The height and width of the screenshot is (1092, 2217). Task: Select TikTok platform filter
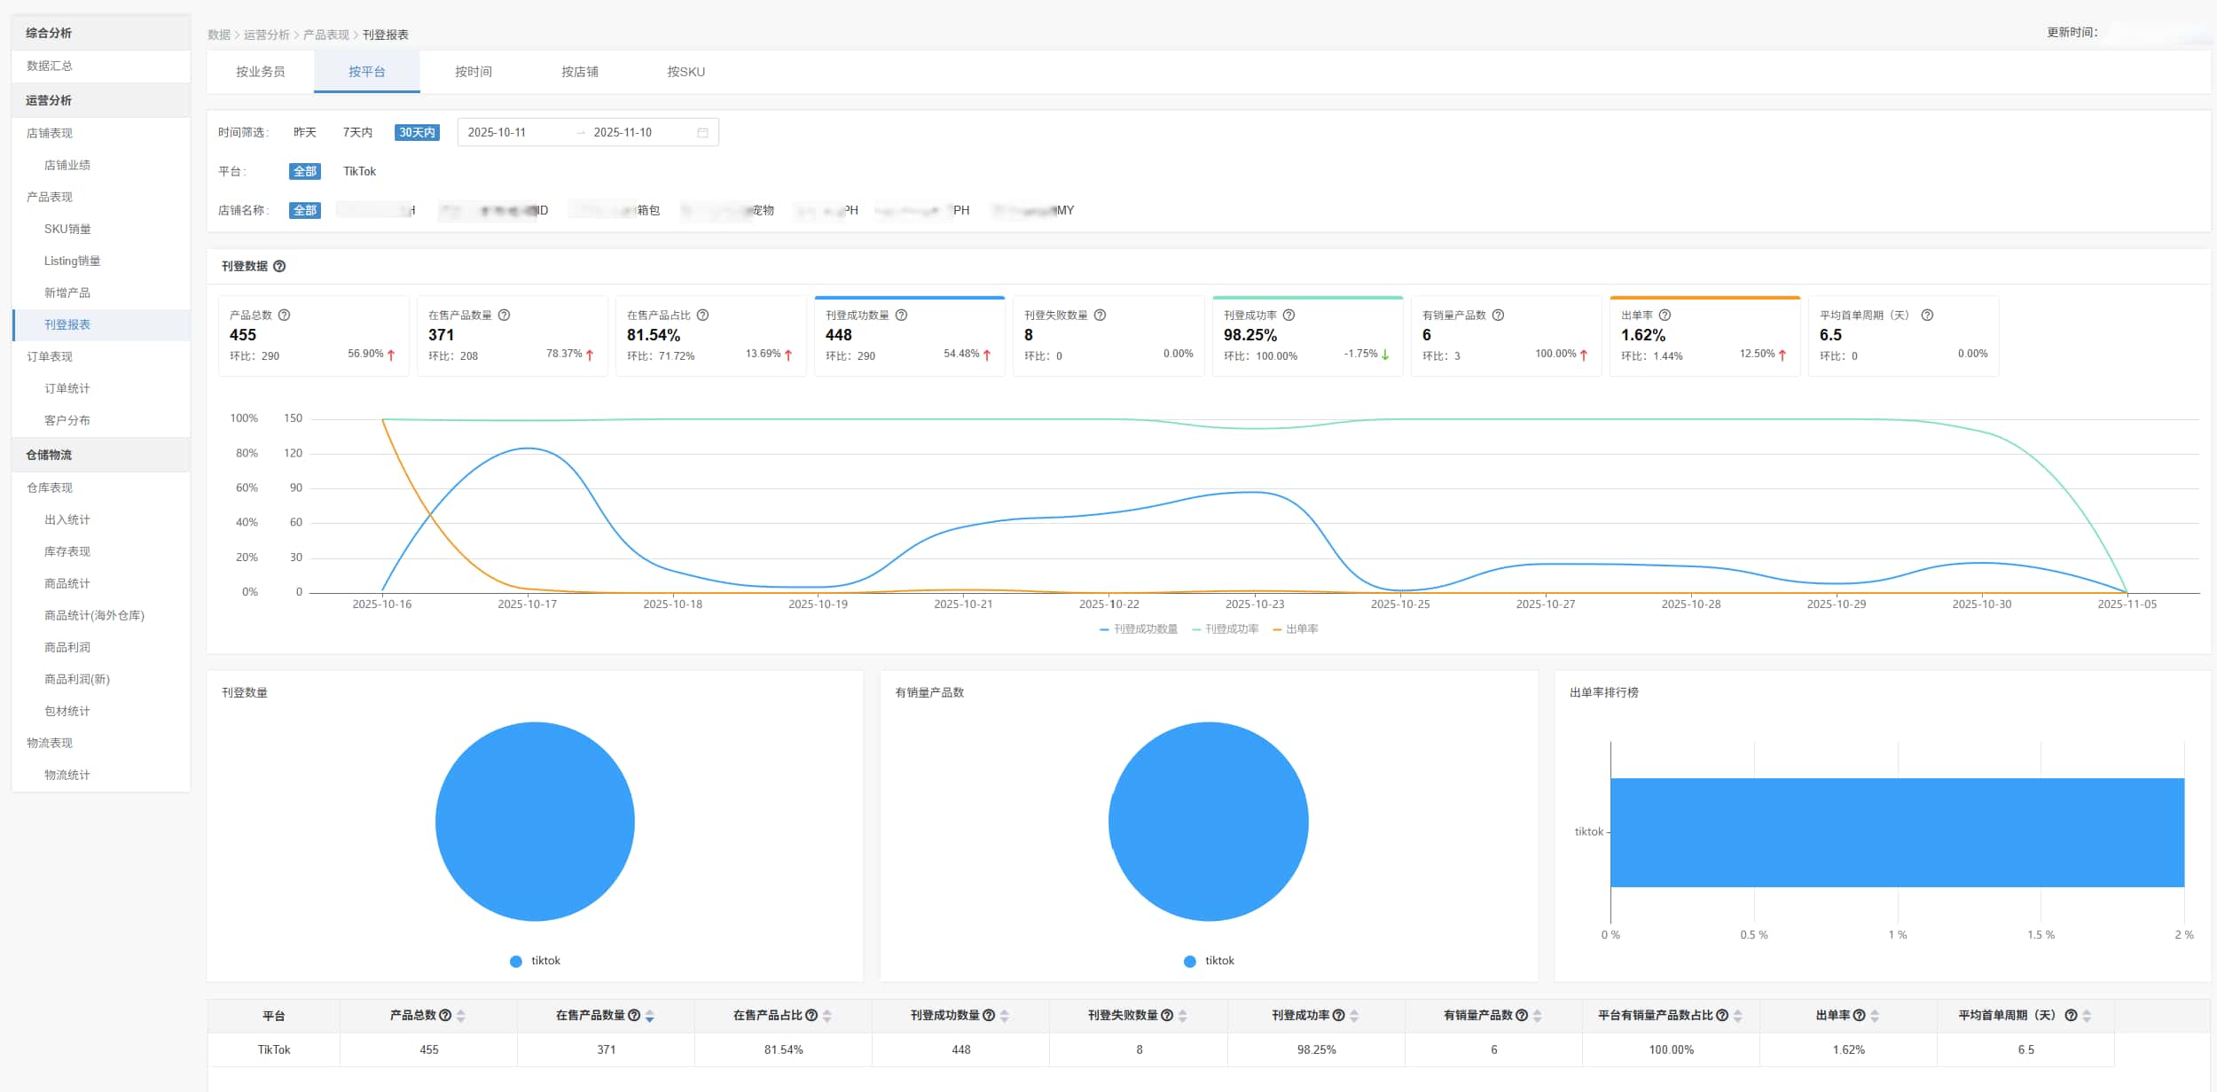[x=359, y=171]
